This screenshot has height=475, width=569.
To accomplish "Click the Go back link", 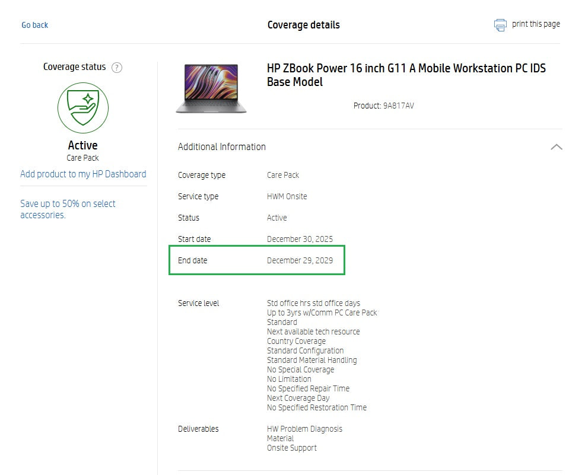I will [x=35, y=25].
